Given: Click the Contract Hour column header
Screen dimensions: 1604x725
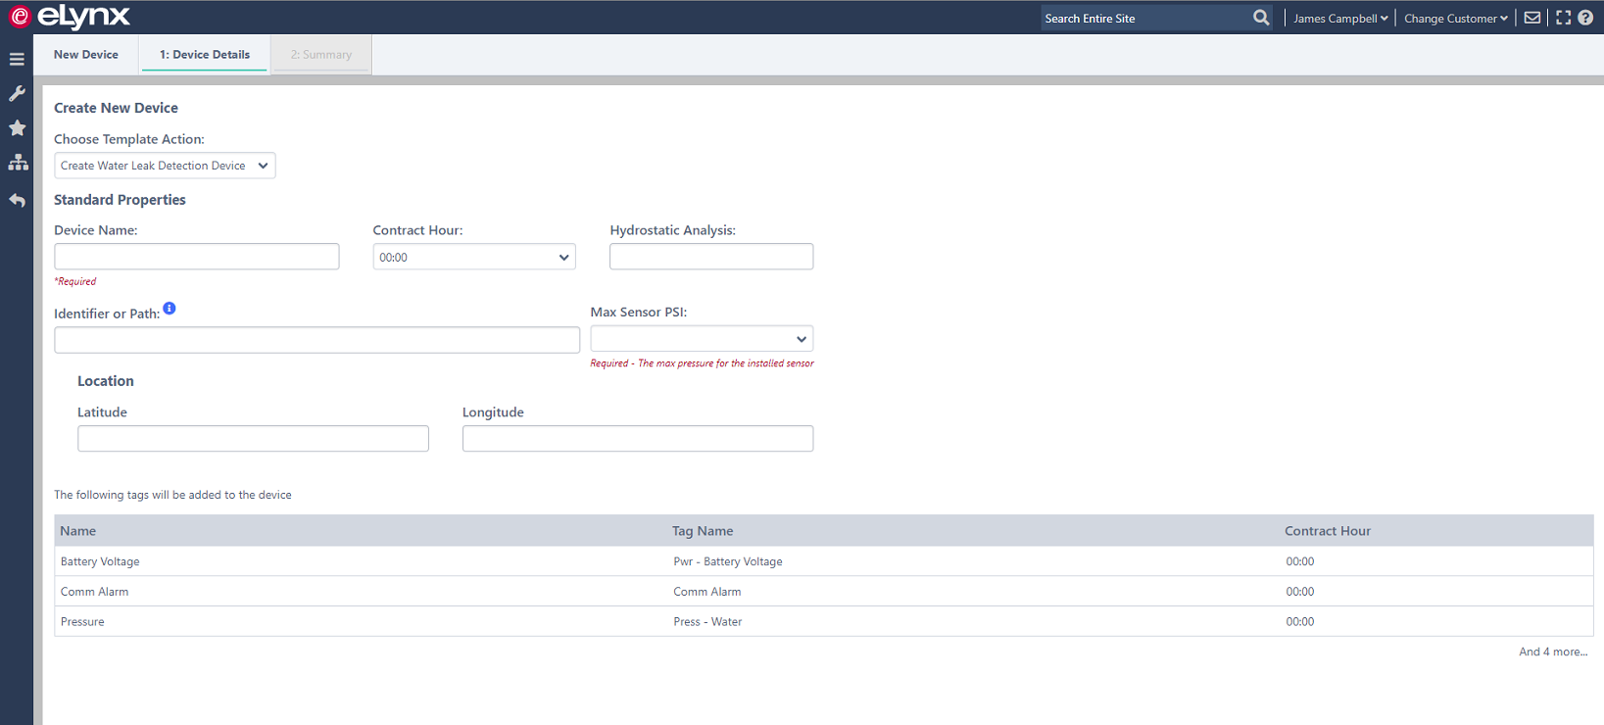Looking at the screenshot, I should pyautogui.click(x=1328, y=531).
